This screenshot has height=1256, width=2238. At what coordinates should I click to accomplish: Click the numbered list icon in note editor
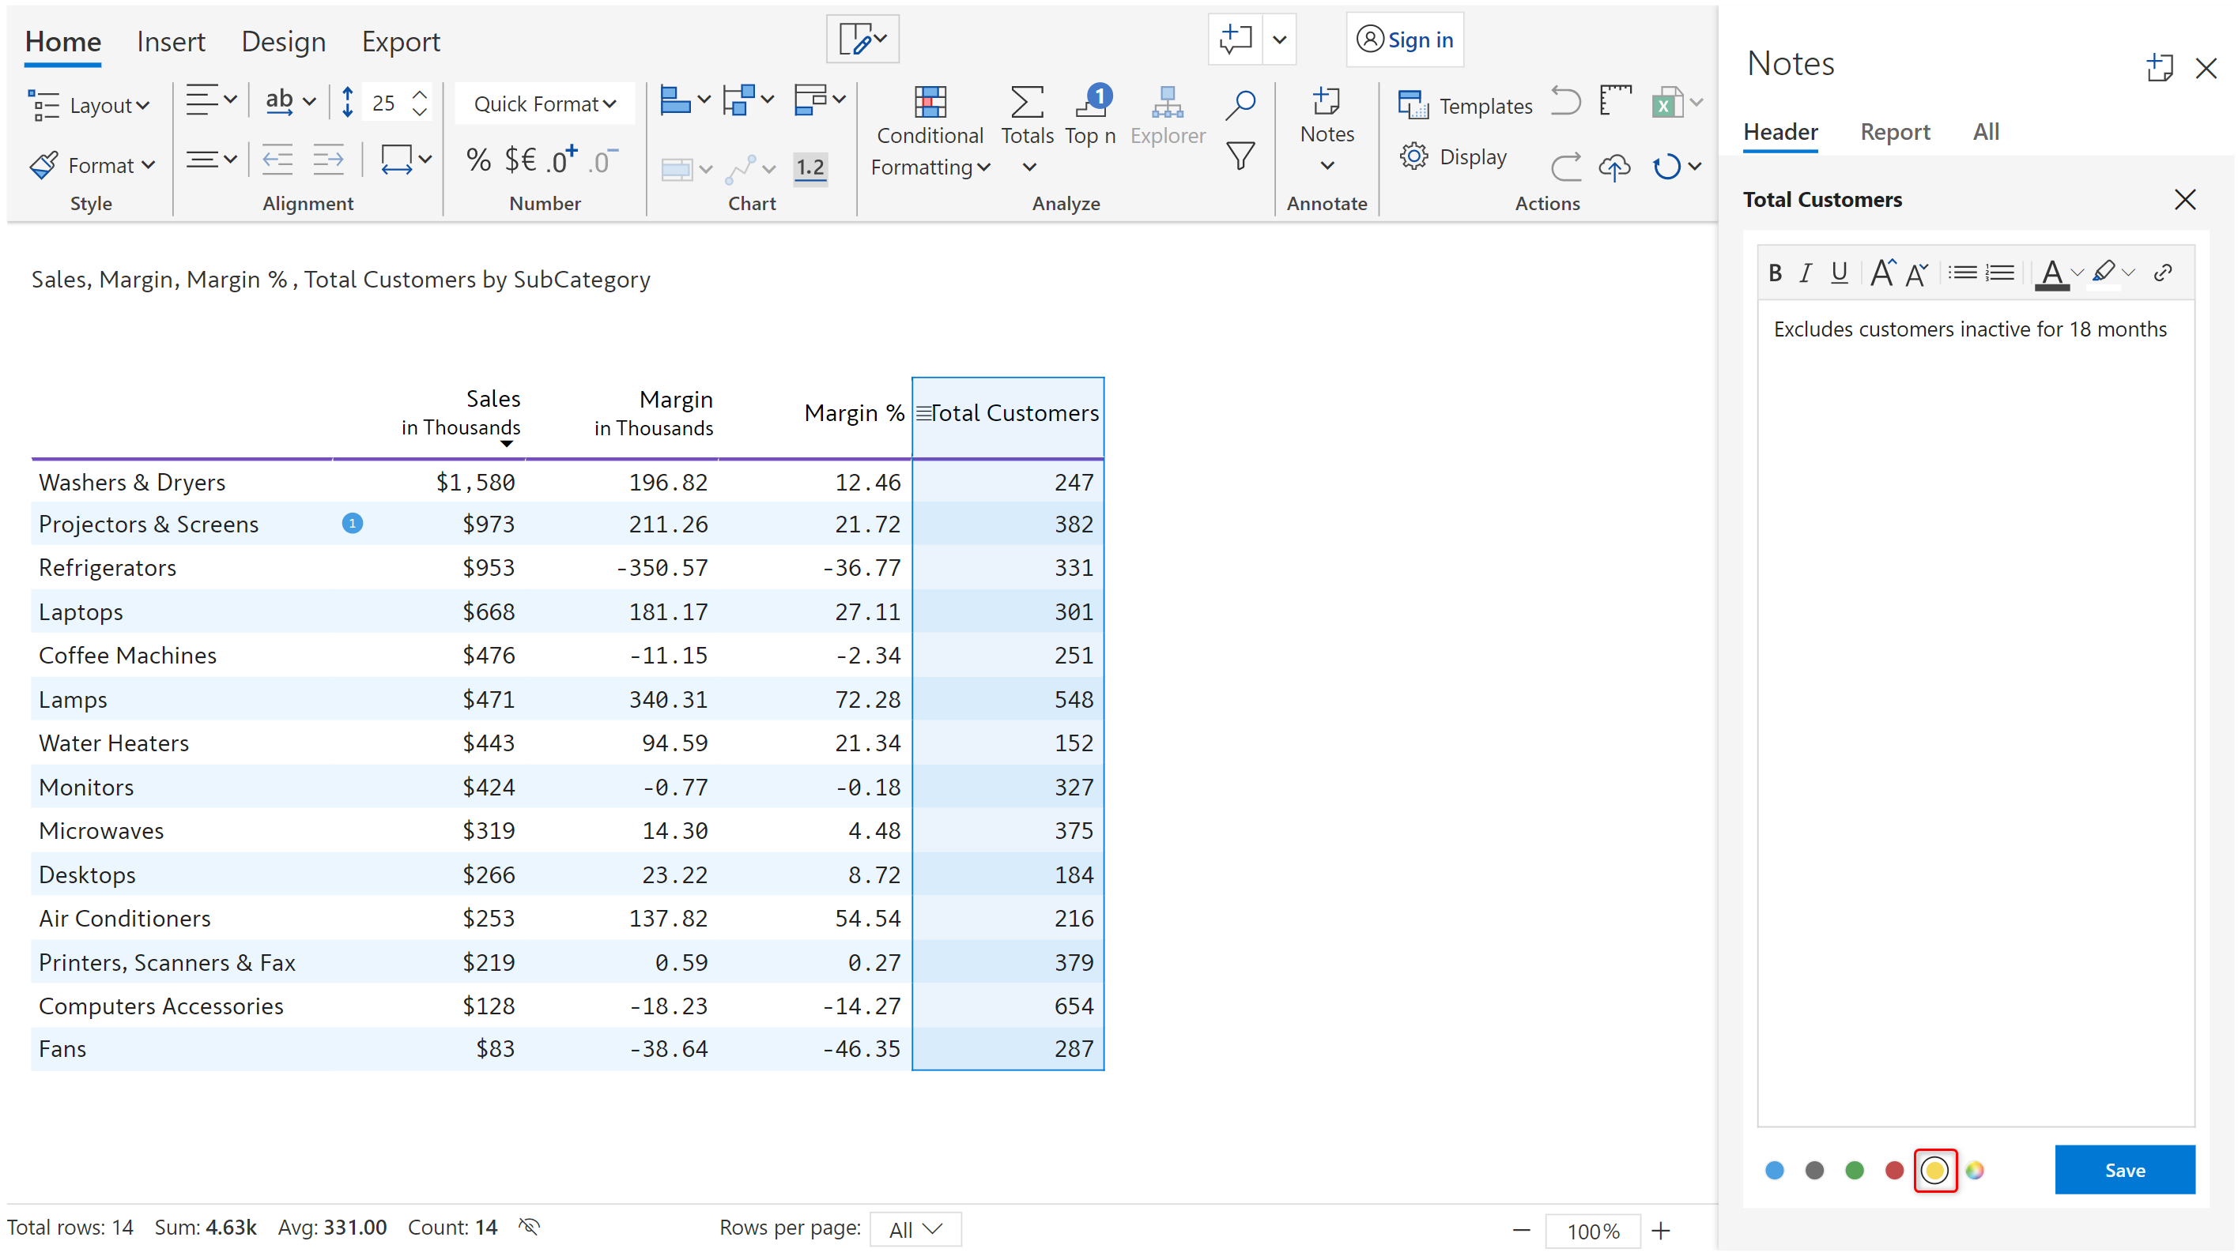(x=1999, y=273)
